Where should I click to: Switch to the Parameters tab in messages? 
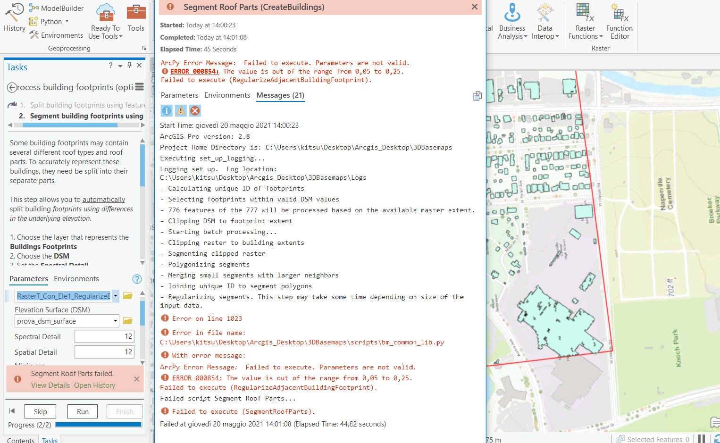(x=179, y=95)
